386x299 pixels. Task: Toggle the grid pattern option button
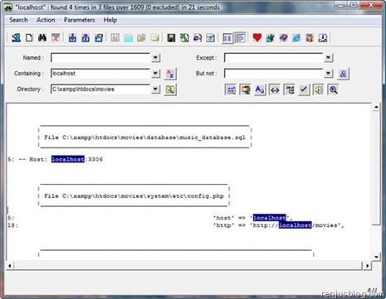click(230, 89)
